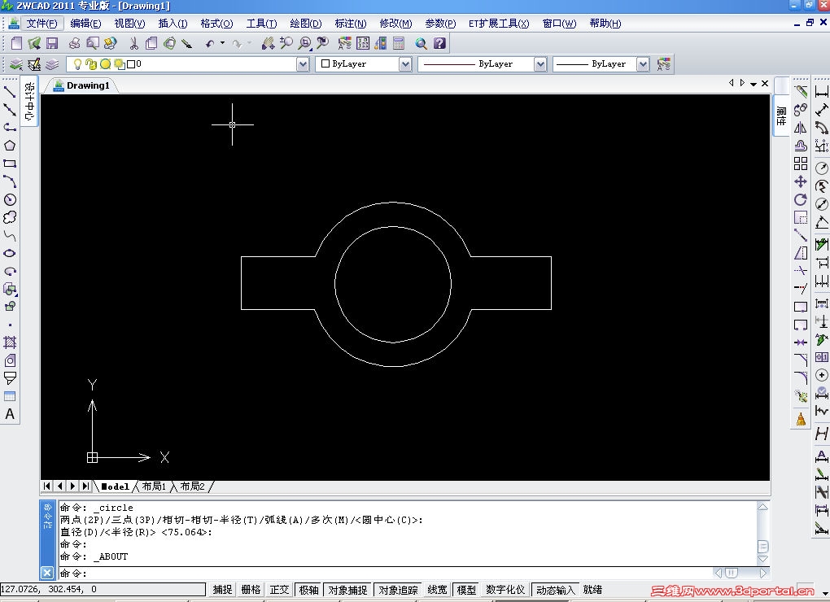Select the Polygon draw tool
This screenshot has height=602, width=830.
(10, 146)
